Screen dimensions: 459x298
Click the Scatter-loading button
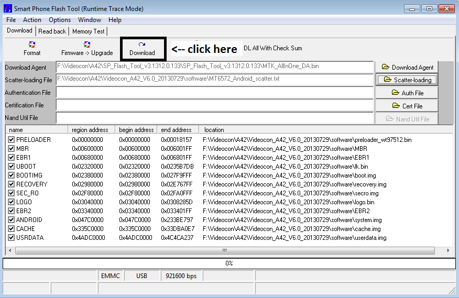pos(407,80)
